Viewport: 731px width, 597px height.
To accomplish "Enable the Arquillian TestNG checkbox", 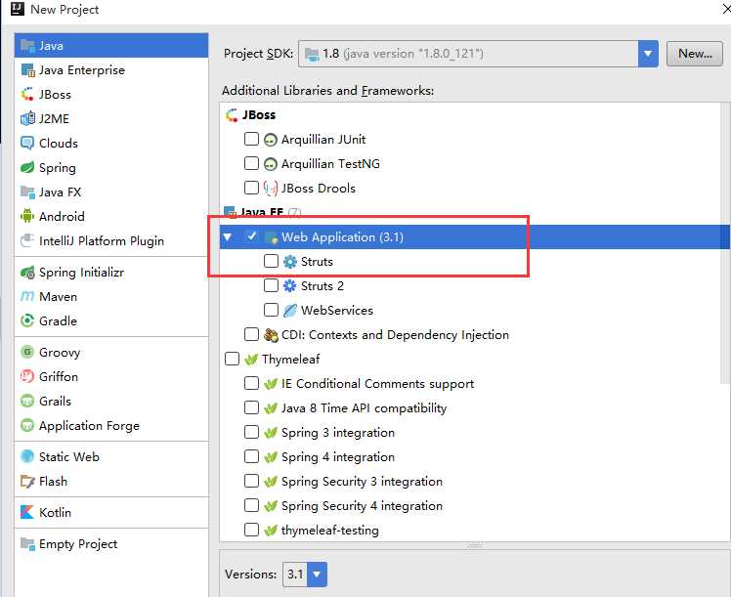I will click(251, 163).
